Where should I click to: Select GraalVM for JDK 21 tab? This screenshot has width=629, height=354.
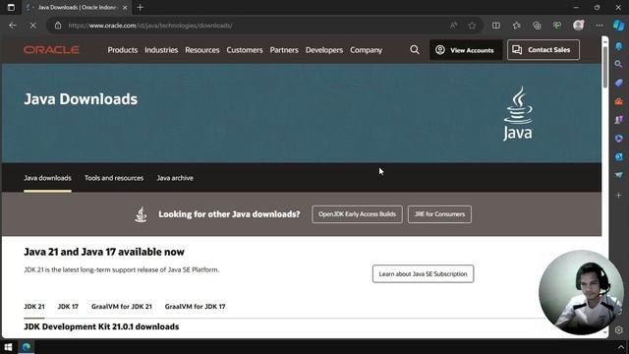(x=122, y=306)
